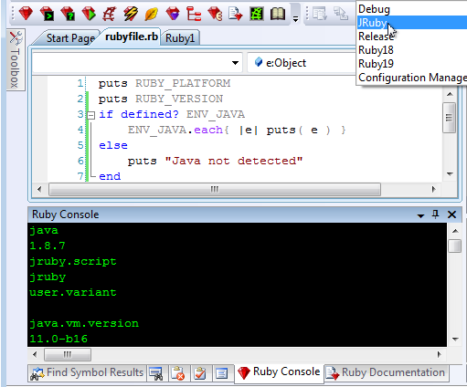Viewport: 467px width, 387px height.
Task: Choose Ruby18 configuration in the list
Action: (x=412, y=50)
